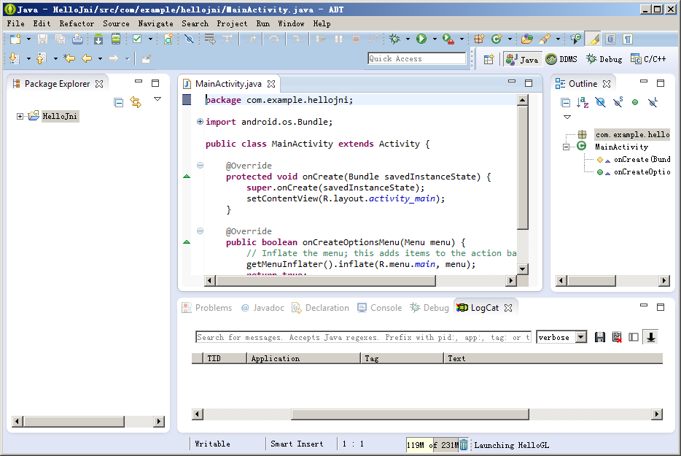Switch to the Debug perspective

(604, 59)
